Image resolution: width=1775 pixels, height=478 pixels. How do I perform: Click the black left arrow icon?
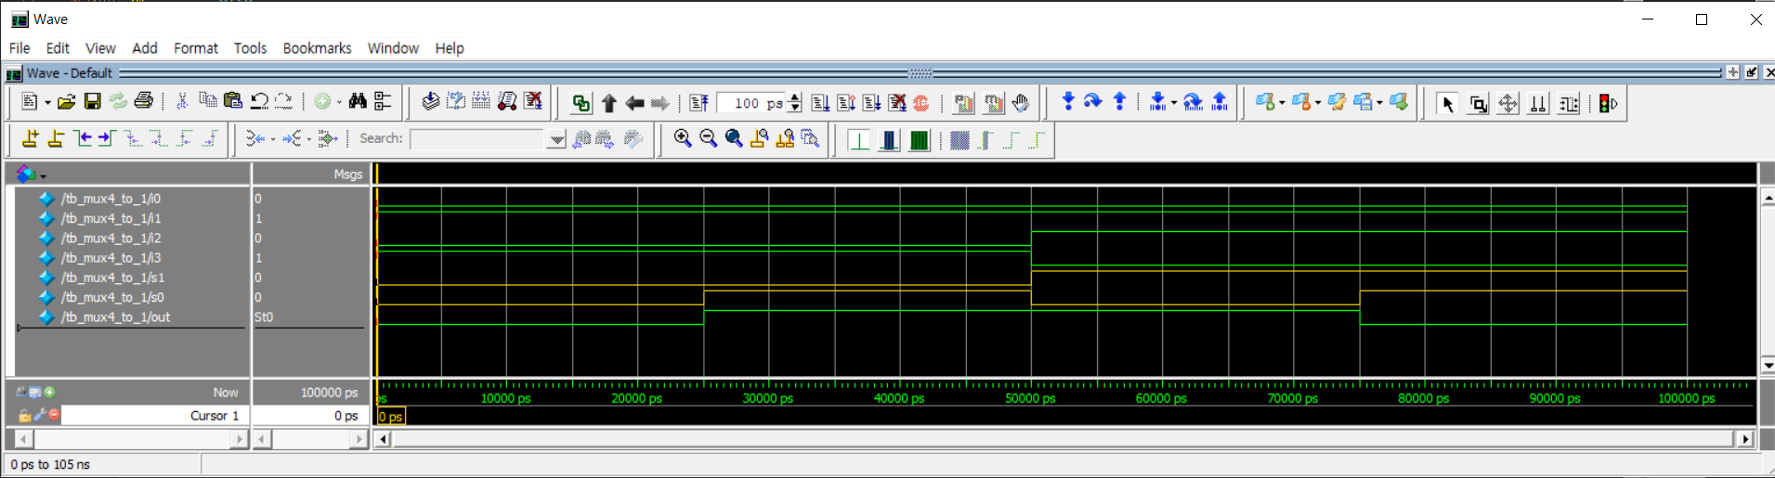(x=635, y=103)
